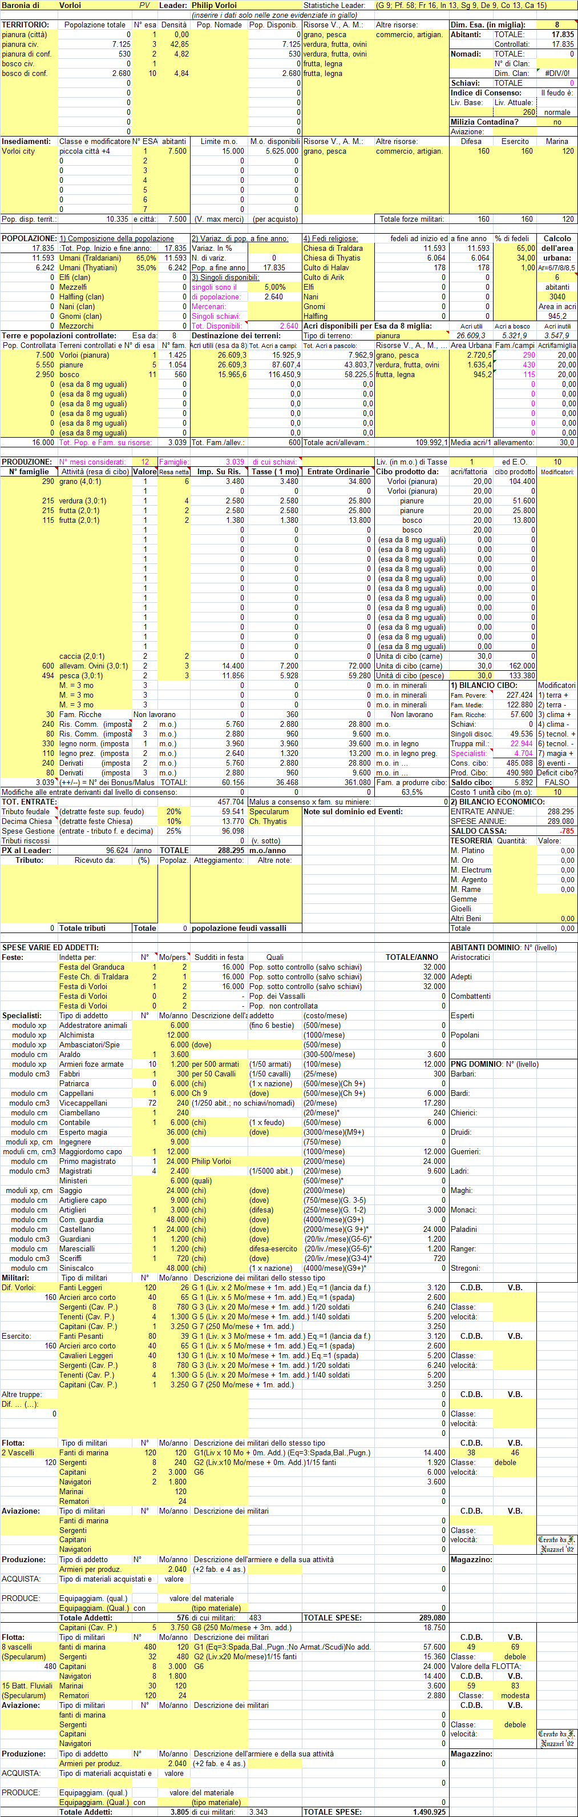Select the 'Feste Ch. di Traldara' cell
The width and height of the screenshot is (578, 1817).
pyautogui.click(x=94, y=977)
